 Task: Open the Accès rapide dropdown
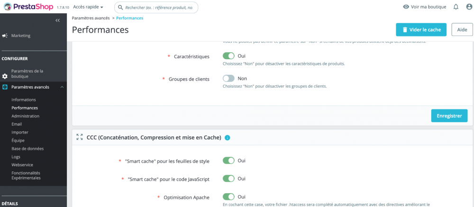(x=88, y=7)
